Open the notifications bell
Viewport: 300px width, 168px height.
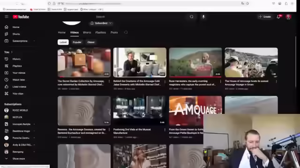click(x=279, y=17)
